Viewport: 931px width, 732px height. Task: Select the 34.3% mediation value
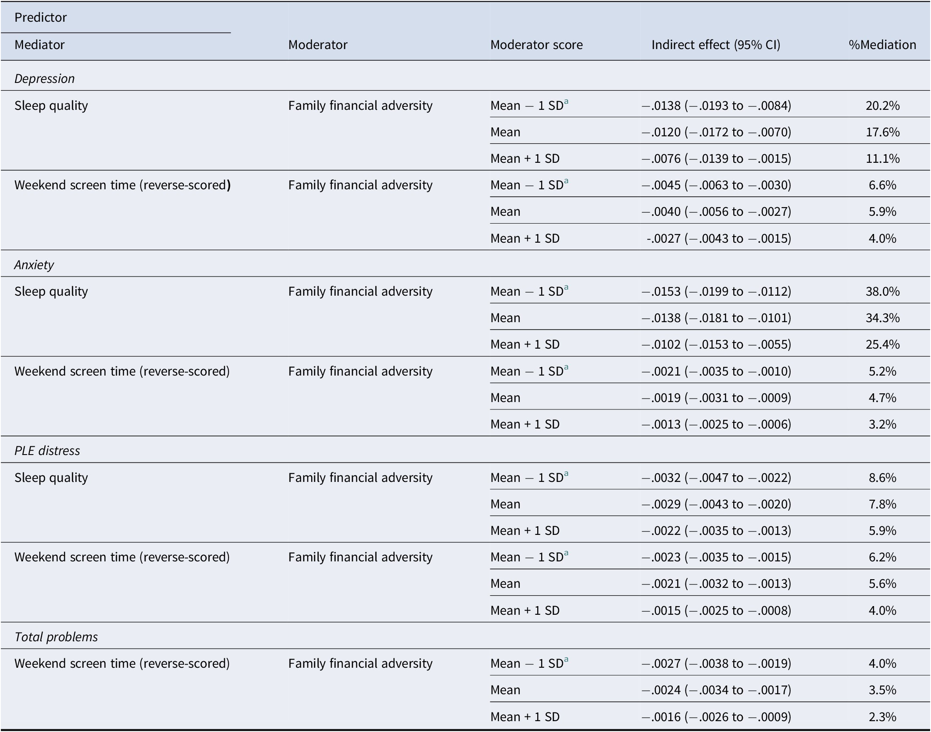pos(882,318)
